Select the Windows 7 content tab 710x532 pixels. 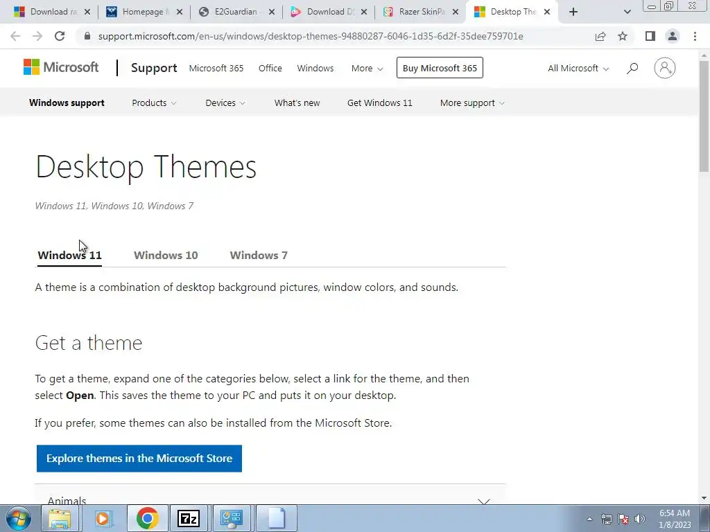coord(259,255)
